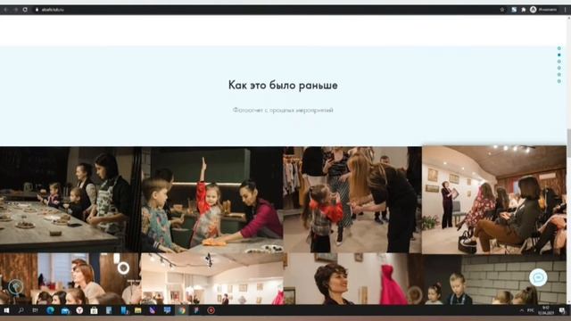Open the Chrome three-dot menu

pos(565,10)
